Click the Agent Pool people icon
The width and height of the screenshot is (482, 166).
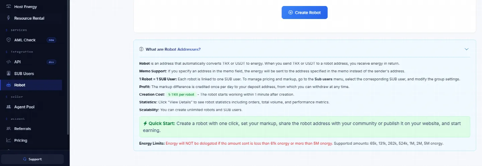click(9, 107)
